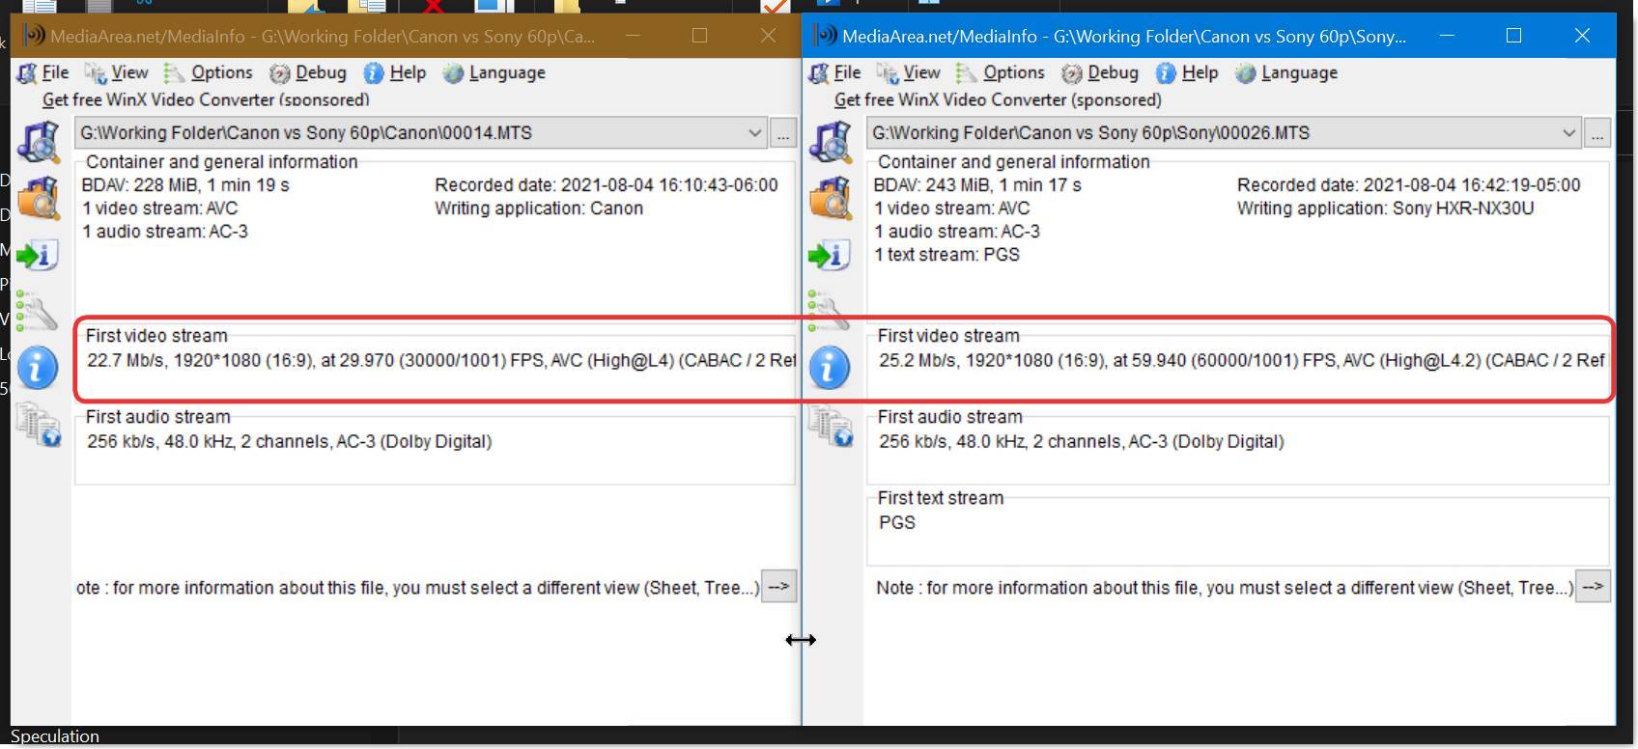The image size is (1638, 749).
Task: Click the Open File icon in the Sony window sidebar
Action: pyautogui.click(x=830, y=143)
